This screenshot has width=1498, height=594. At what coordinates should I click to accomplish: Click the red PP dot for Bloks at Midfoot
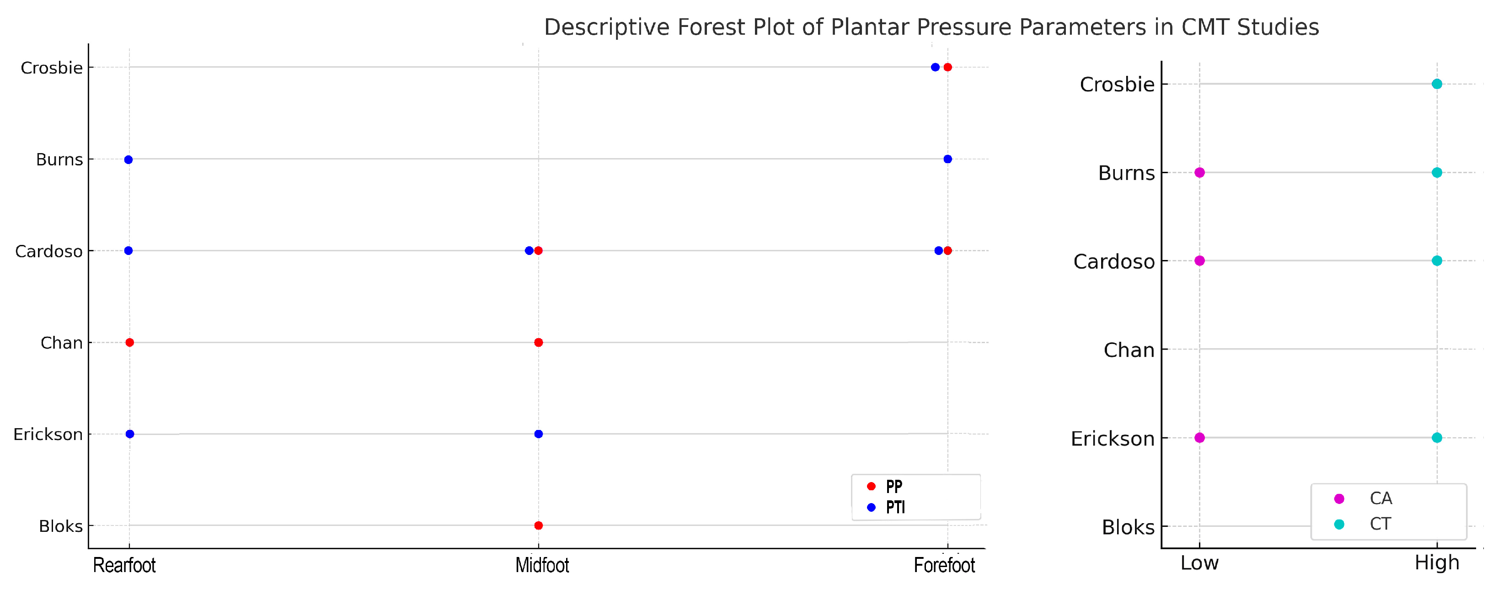539,526
